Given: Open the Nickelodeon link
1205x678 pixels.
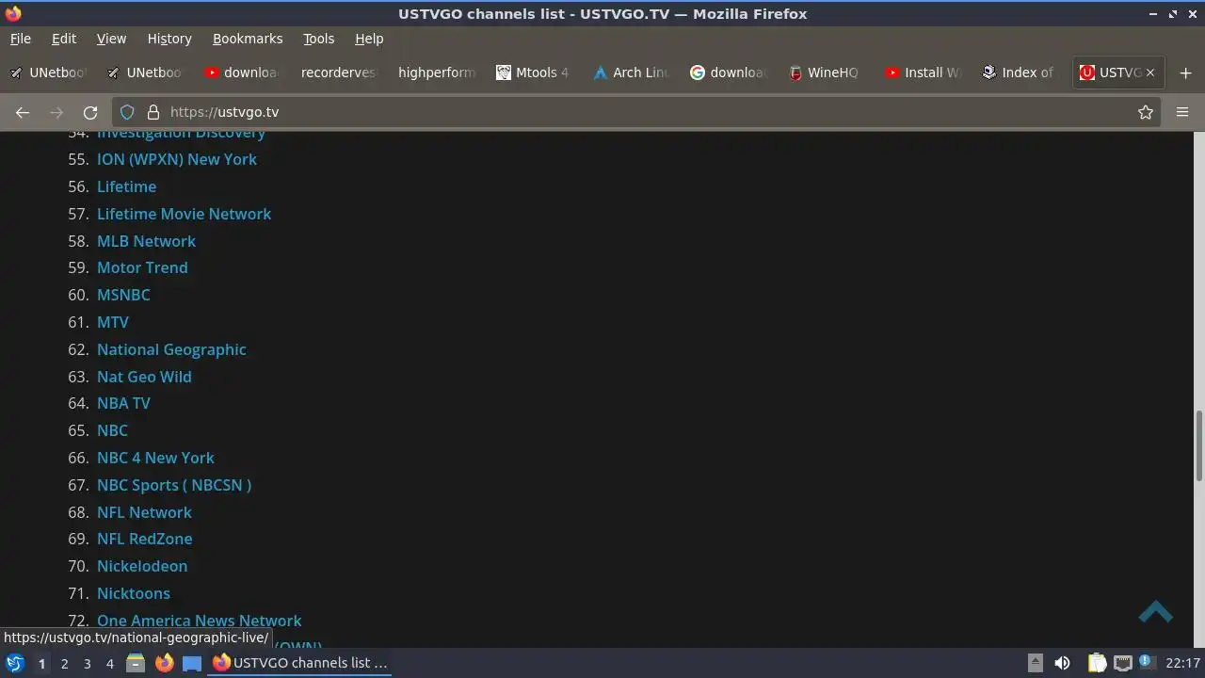Looking at the screenshot, I should pyautogui.click(x=142, y=566).
